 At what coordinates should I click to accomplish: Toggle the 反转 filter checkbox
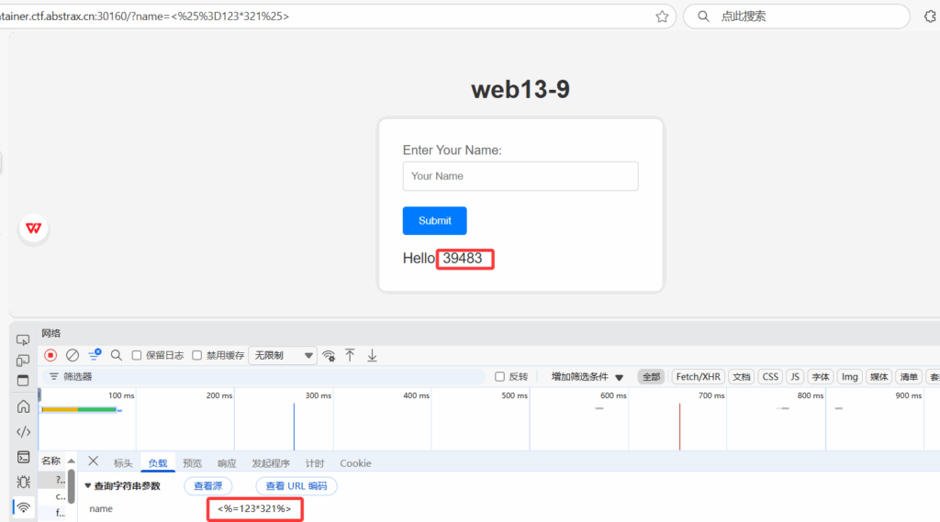point(499,376)
